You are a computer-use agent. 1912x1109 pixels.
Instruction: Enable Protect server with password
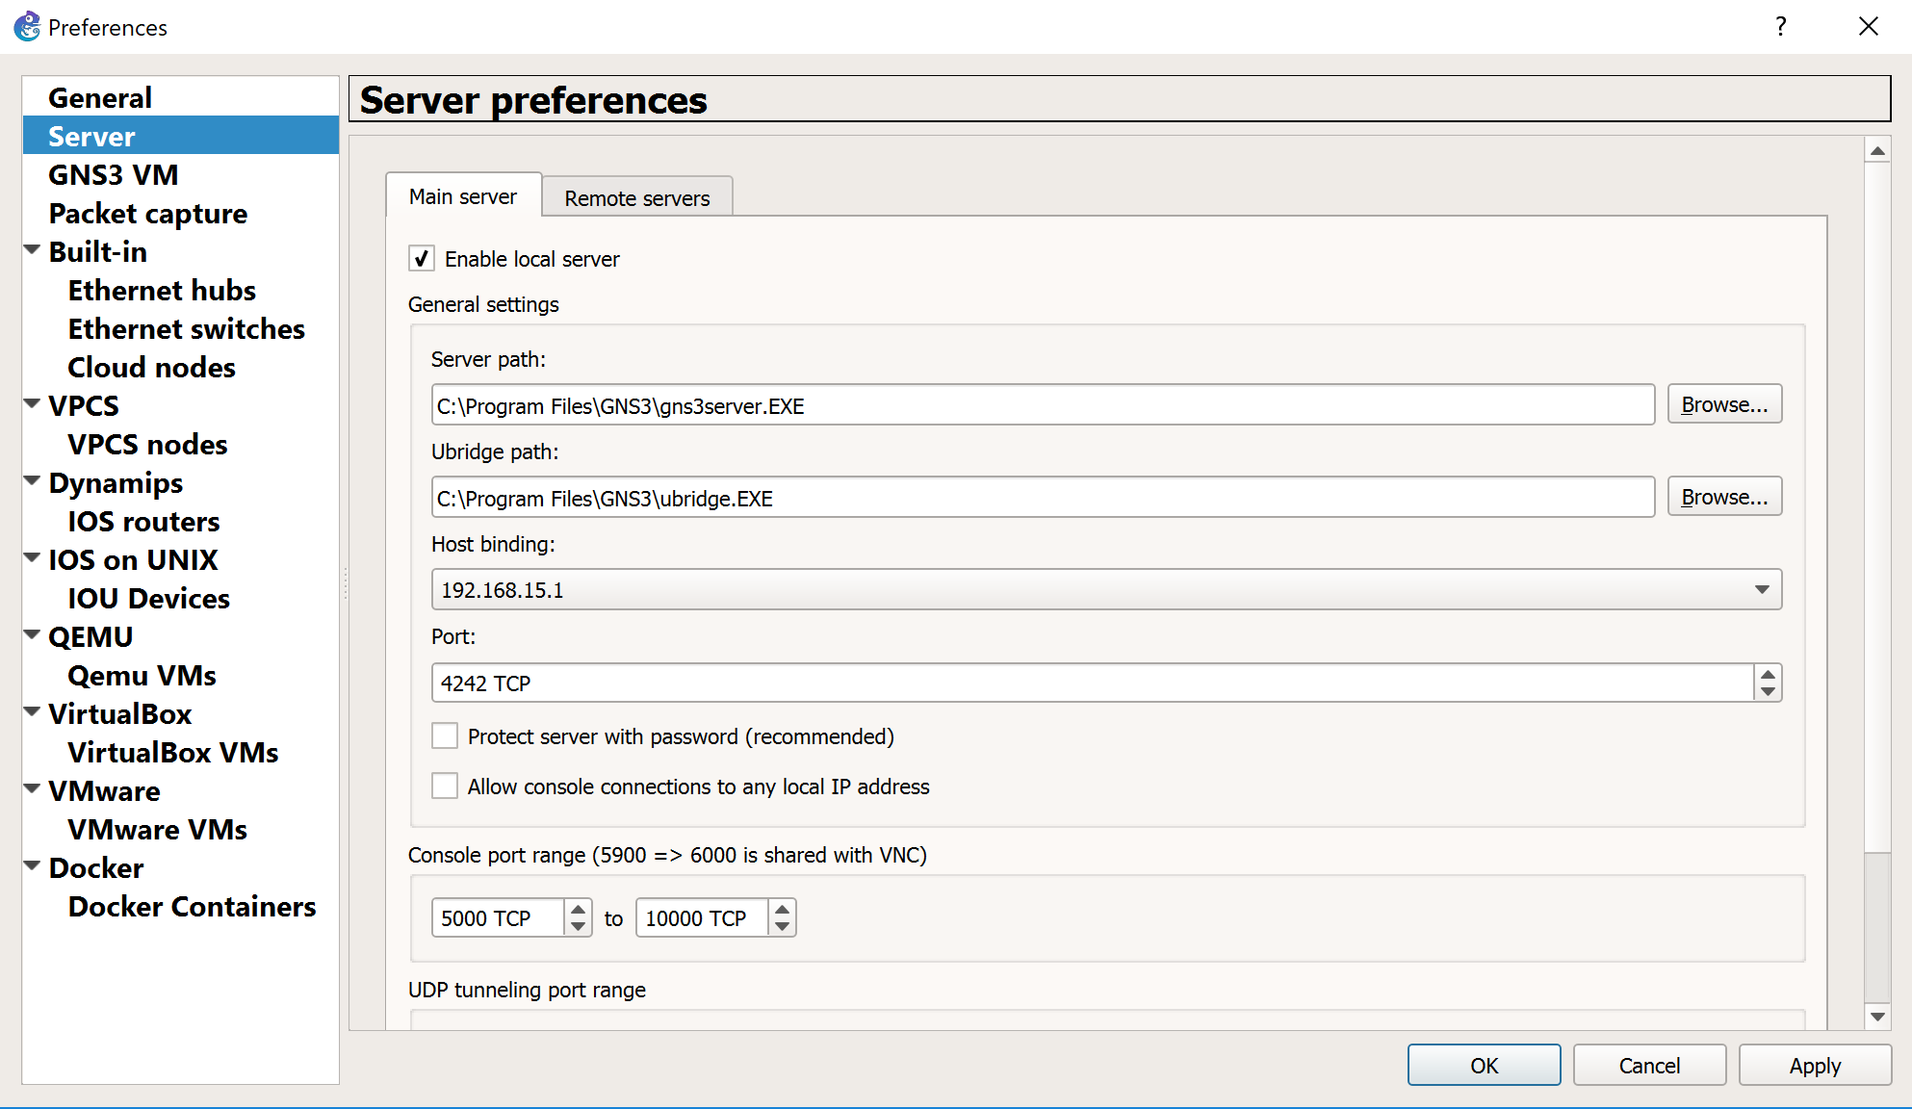444,735
